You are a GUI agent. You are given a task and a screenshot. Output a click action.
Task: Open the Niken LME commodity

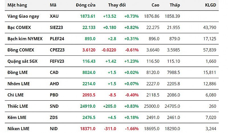coord(18,129)
